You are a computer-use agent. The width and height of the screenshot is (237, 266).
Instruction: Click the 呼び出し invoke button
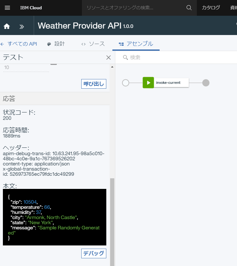tap(94, 84)
